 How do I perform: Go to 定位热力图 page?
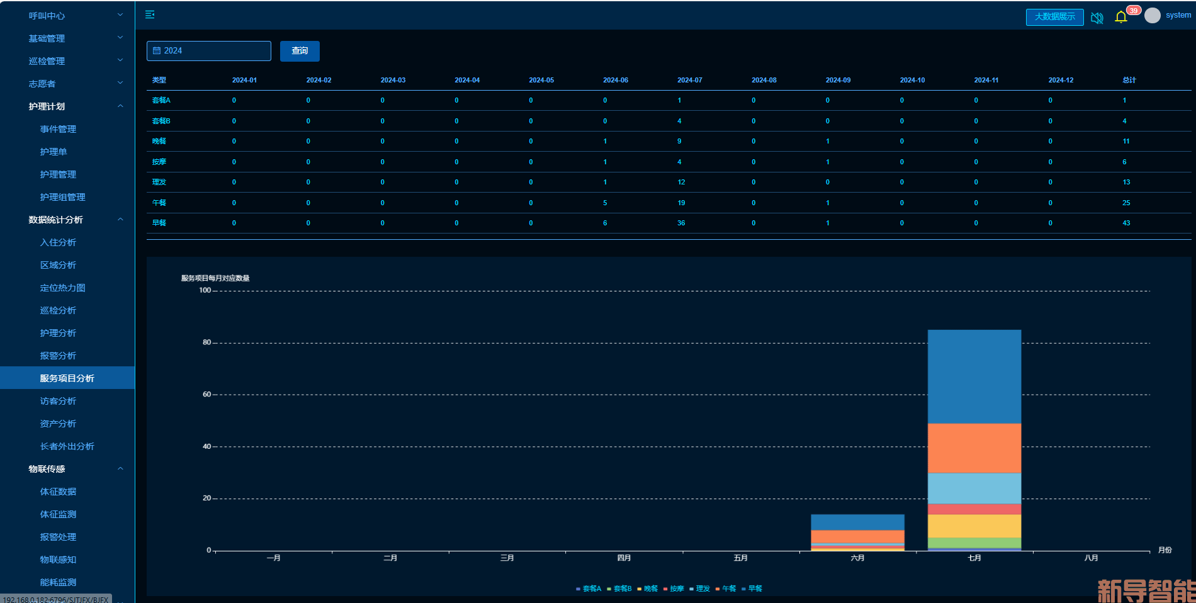(x=62, y=288)
